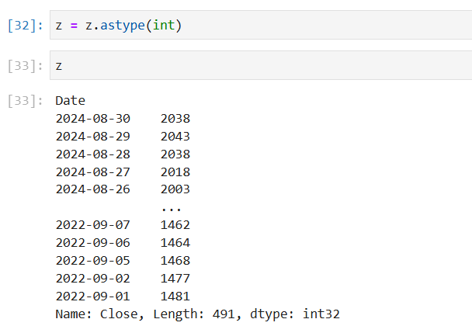Image resolution: width=472 pixels, height=326 pixels.
Task: Click the [32] input prompt label
Action: click(x=26, y=25)
